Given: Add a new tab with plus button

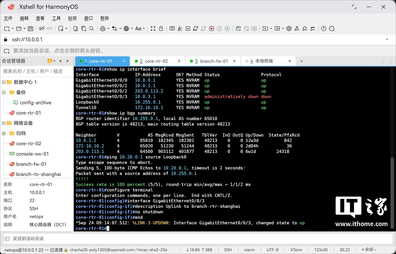Looking at the screenshot, I should tap(301, 61).
